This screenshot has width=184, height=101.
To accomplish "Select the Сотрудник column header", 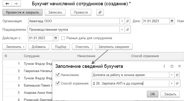I will (x=48, y=56).
